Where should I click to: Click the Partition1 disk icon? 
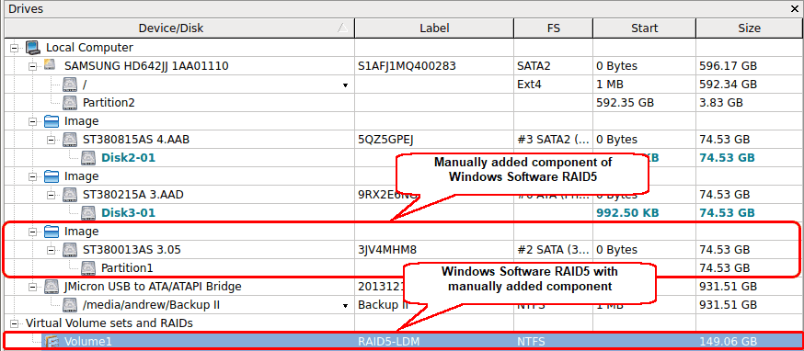(x=88, y=268)
